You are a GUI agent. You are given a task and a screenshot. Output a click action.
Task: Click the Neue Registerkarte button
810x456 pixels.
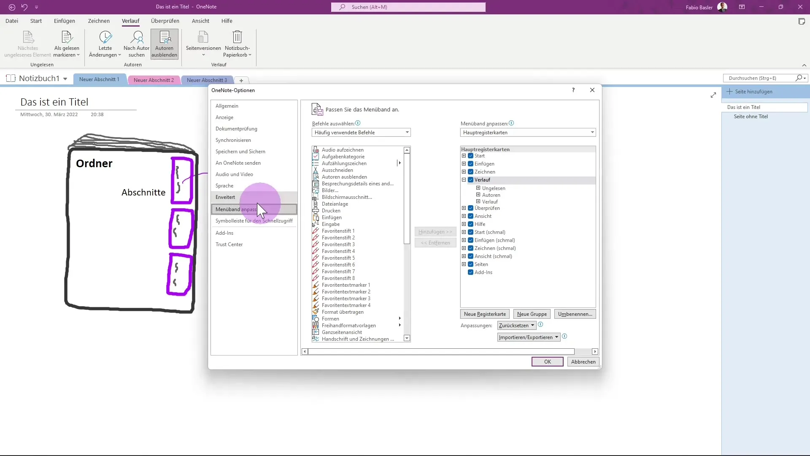(485, 314)
